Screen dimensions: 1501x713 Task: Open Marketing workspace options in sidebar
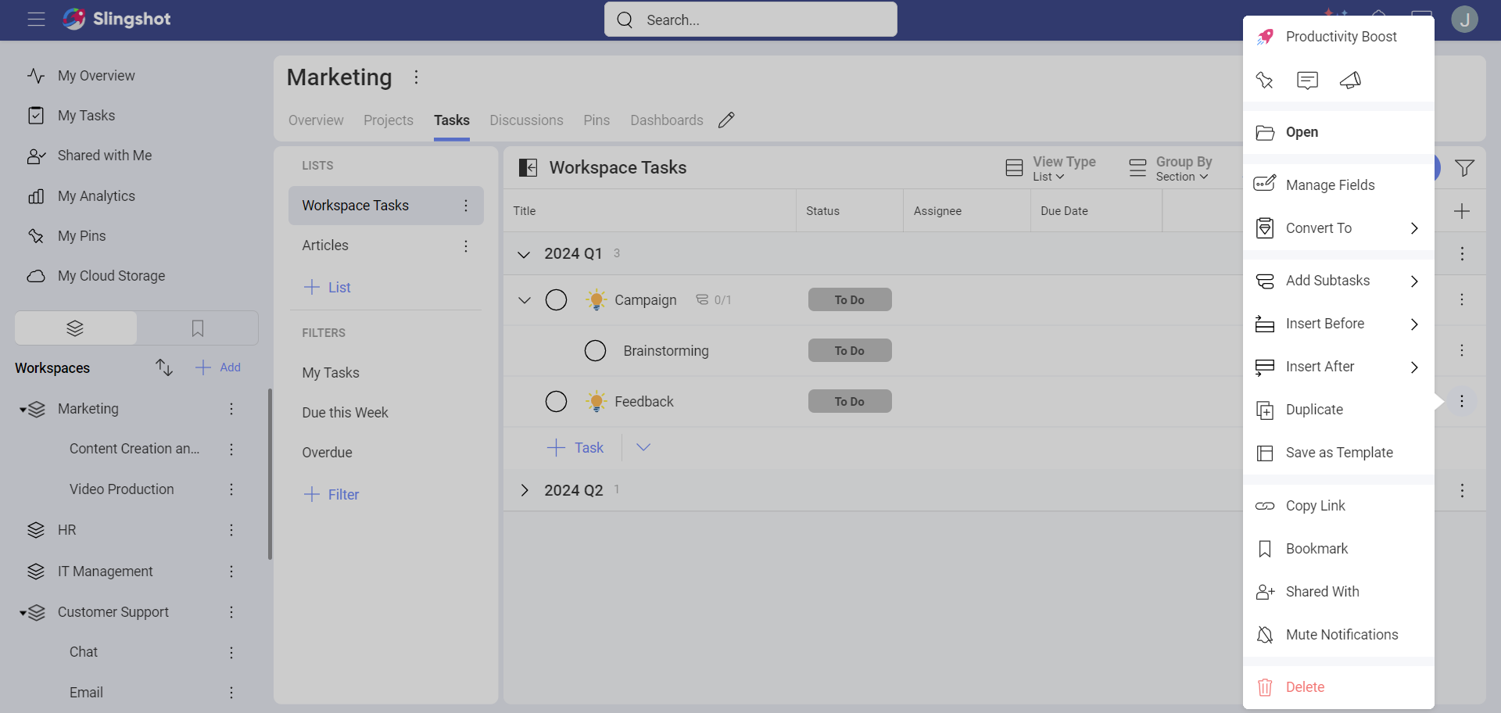click(231, 409)
